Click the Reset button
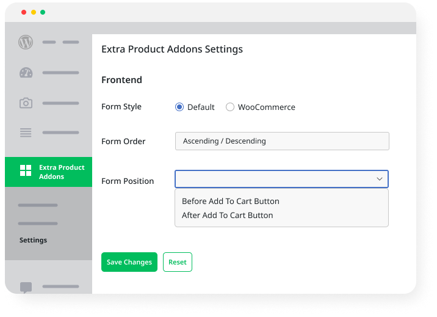The image size is (437, 317). pos(178,262)
